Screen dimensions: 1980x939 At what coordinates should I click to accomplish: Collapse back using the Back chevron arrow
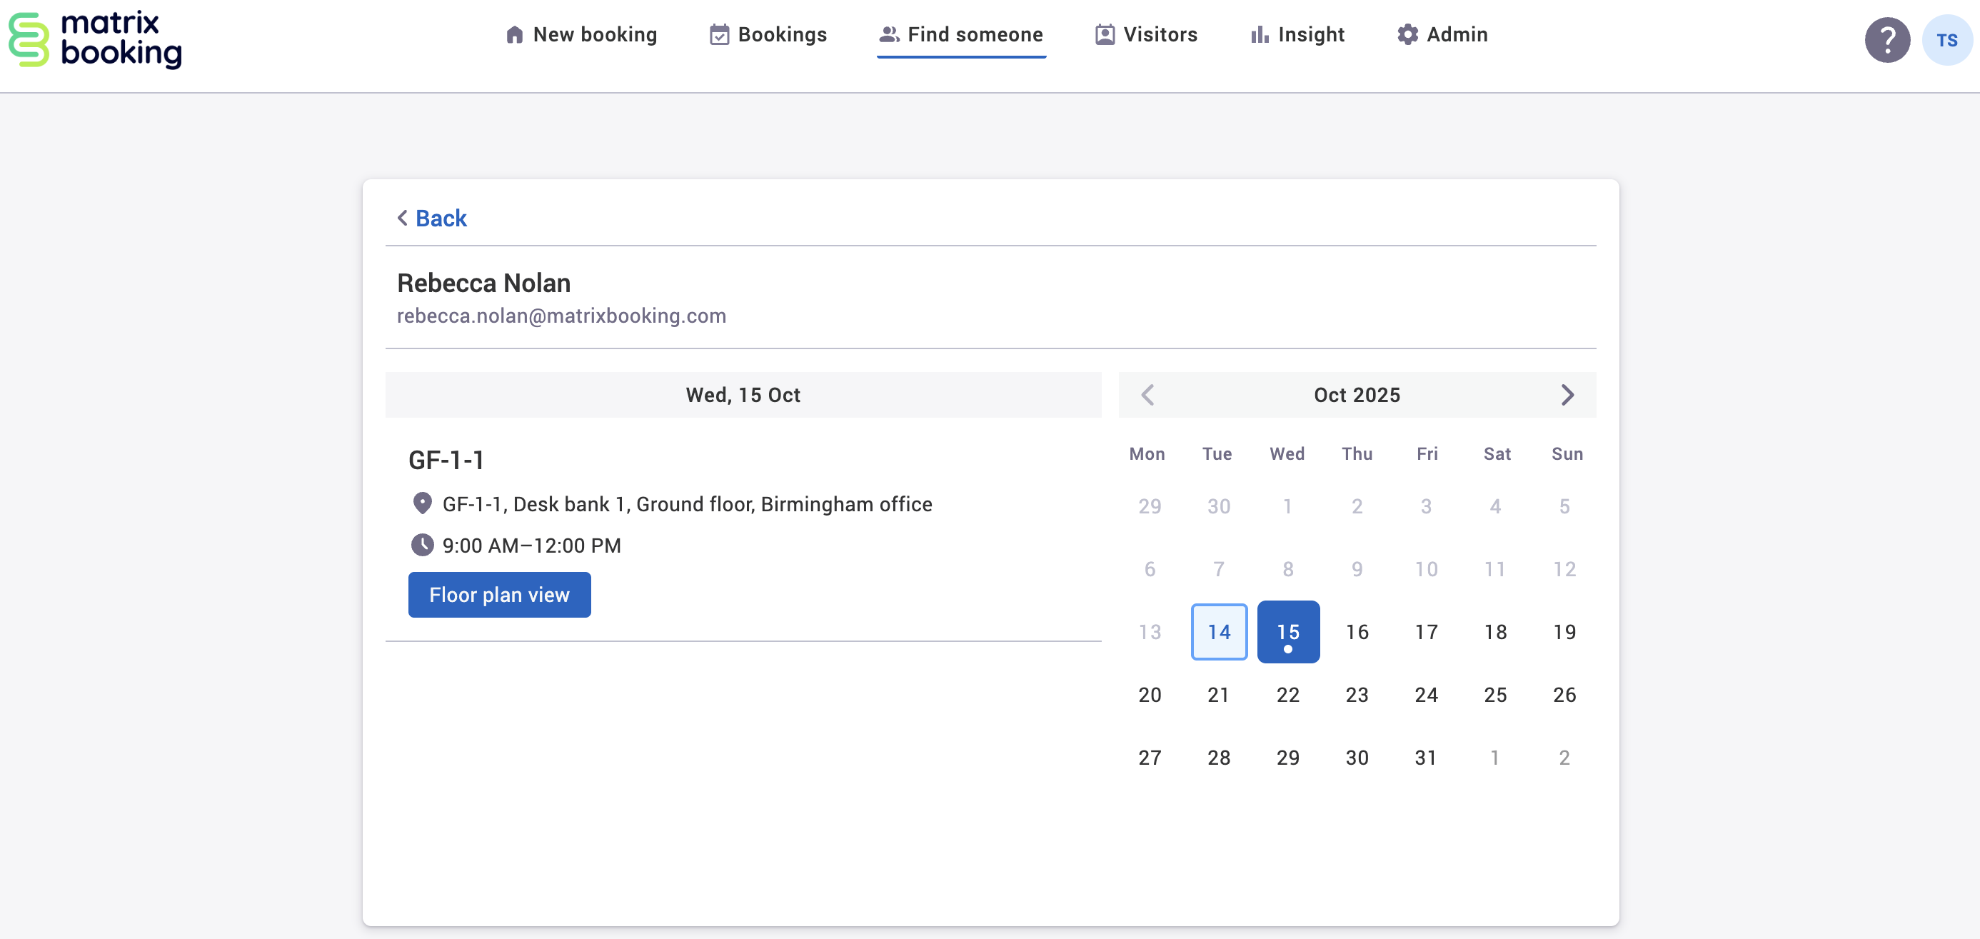(x=401, y=219)
